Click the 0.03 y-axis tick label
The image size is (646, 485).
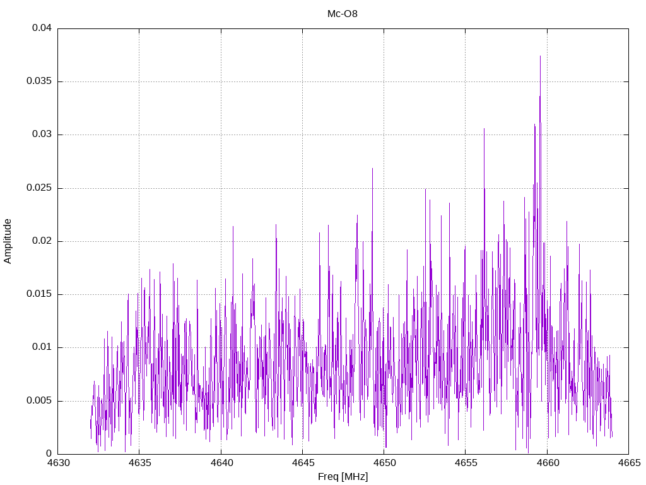click(x=42, y=135)
